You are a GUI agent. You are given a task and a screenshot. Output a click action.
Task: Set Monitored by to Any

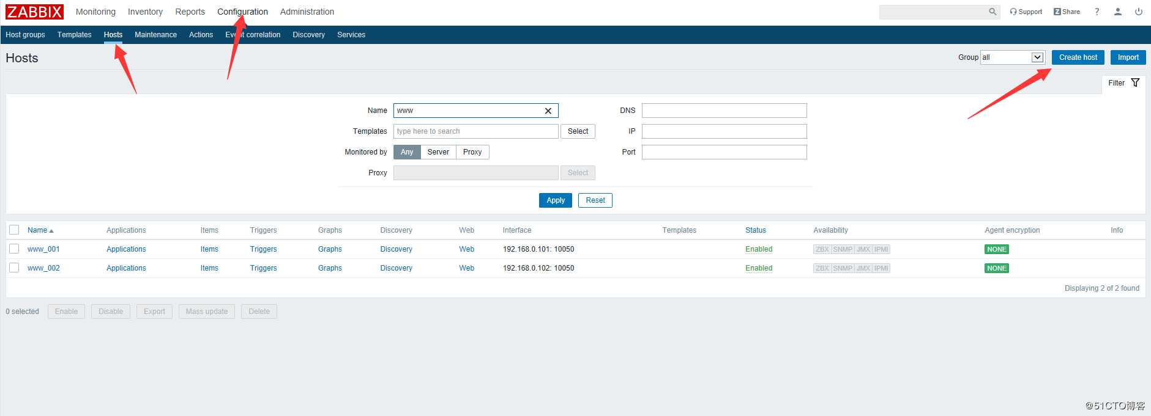click(407, 152)
